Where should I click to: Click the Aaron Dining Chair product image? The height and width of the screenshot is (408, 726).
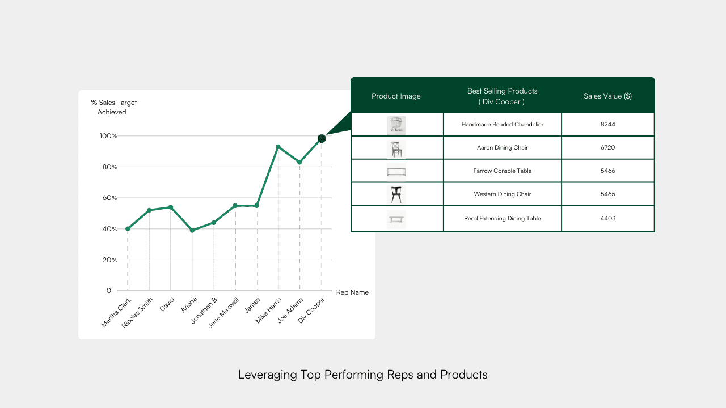(x=396, y=147)
